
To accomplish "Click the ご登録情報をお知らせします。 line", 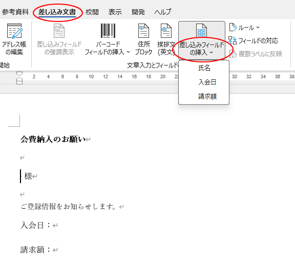I will click(x=69, y=207).
